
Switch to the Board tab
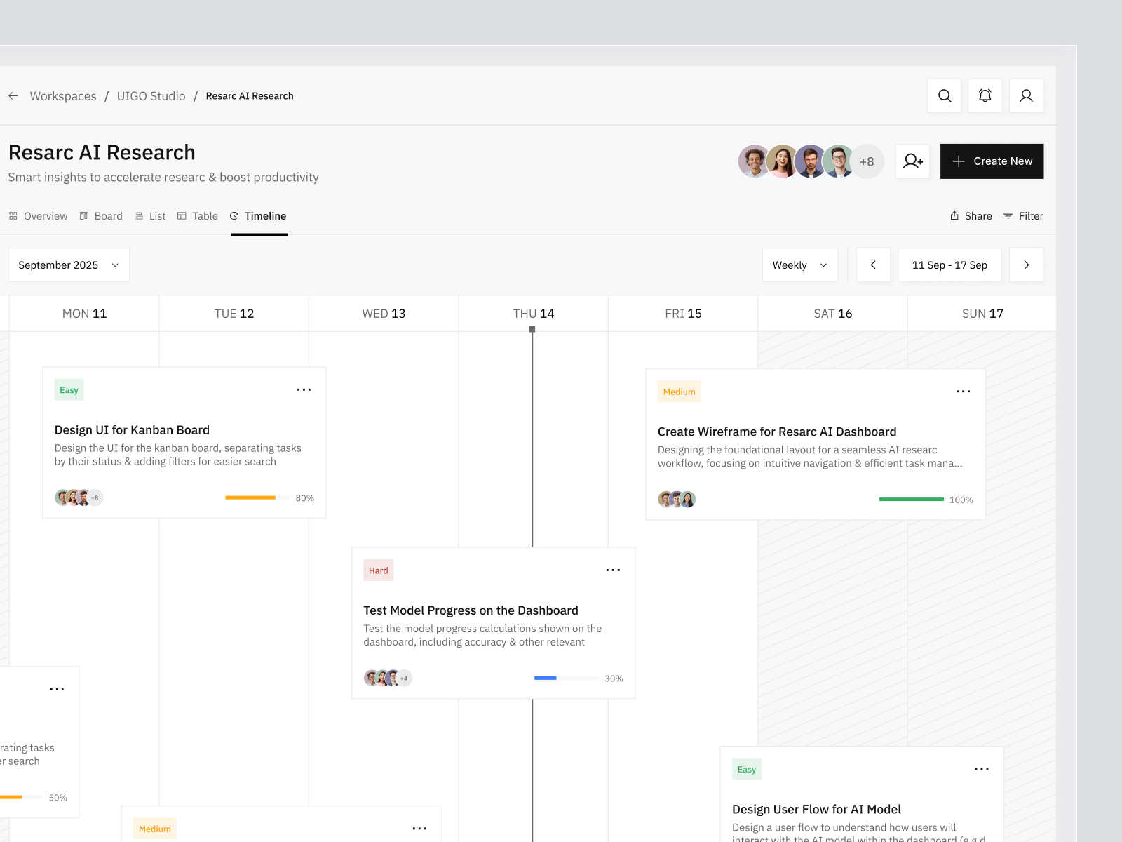[101, 216]
